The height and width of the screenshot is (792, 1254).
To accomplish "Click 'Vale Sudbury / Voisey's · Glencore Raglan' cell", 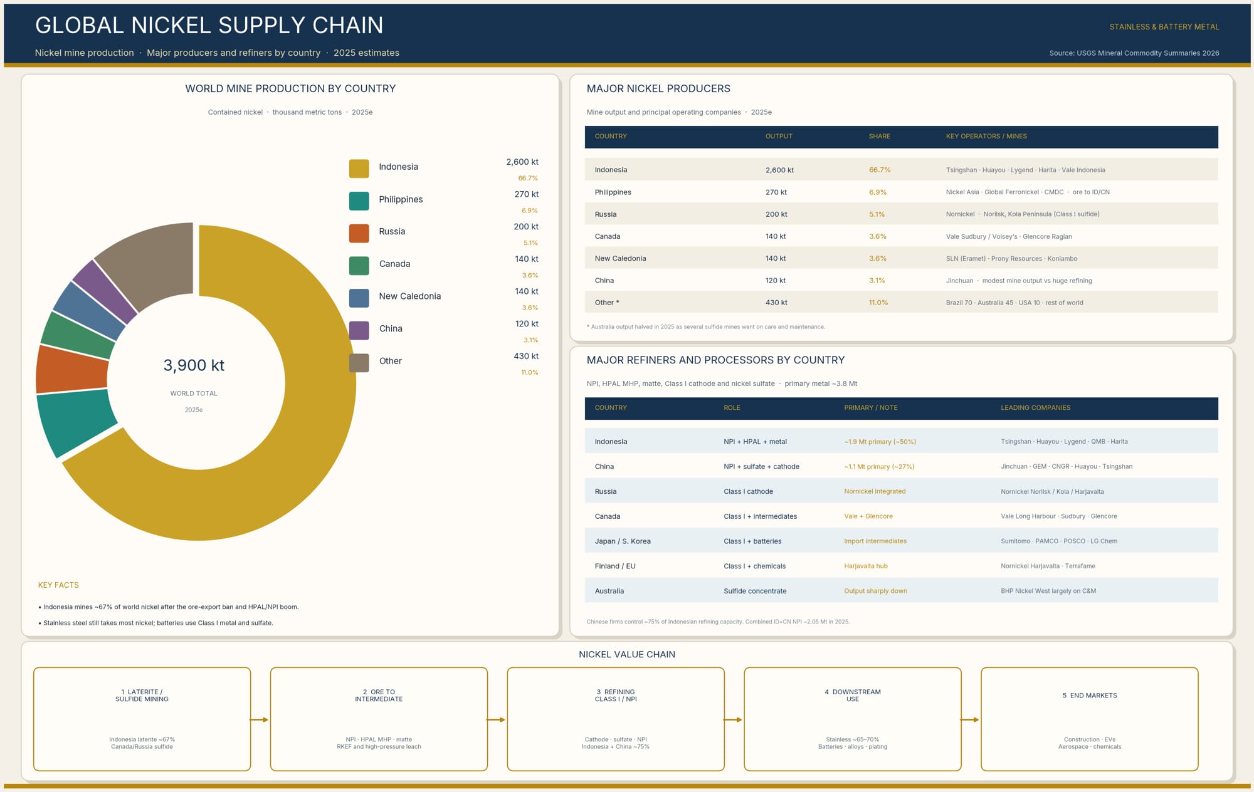I will click(1009, 237).
